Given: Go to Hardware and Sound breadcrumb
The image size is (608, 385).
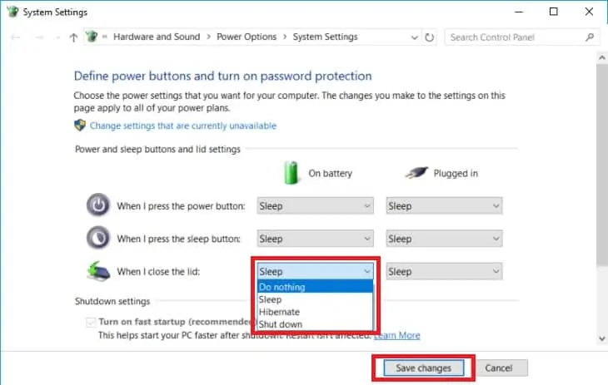Looking at the screenshot, I should pyautogui.click(x=157, y=37).
